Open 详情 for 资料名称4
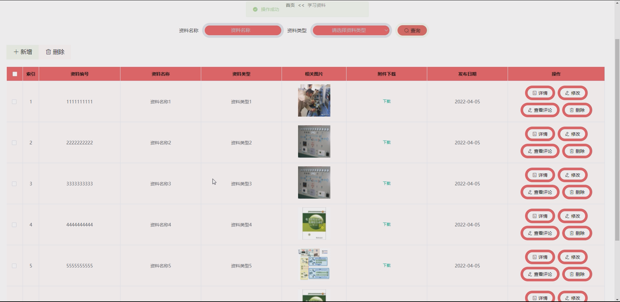The image size is (620, 302). 540,216
